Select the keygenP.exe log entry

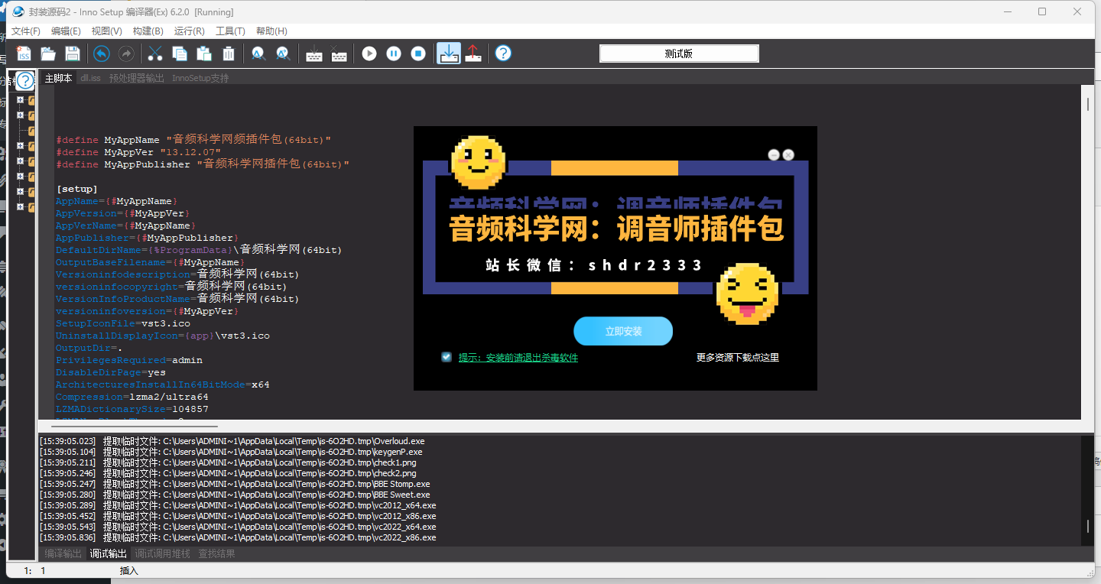pyautogui.click(x=231, y=452)
